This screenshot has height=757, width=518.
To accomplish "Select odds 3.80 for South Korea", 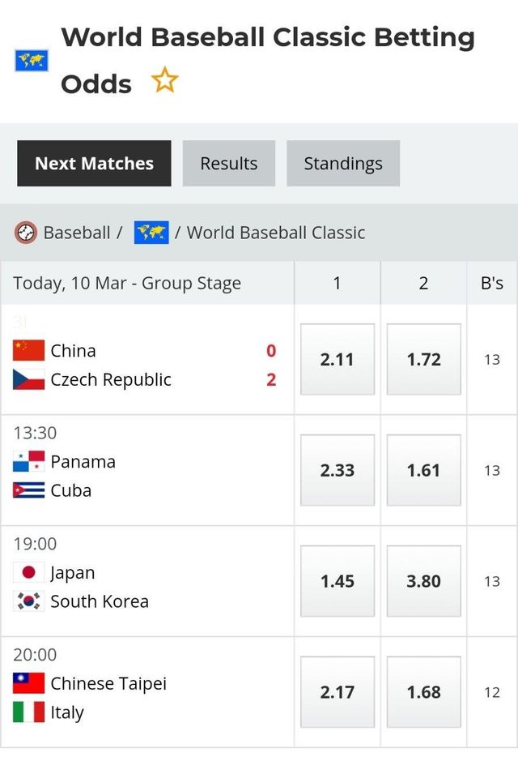I will 424,581.
